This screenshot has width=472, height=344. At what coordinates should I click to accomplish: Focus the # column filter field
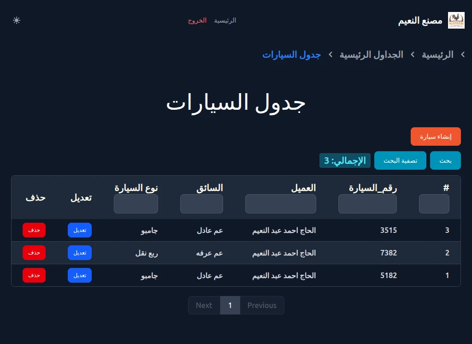point(434,204)
